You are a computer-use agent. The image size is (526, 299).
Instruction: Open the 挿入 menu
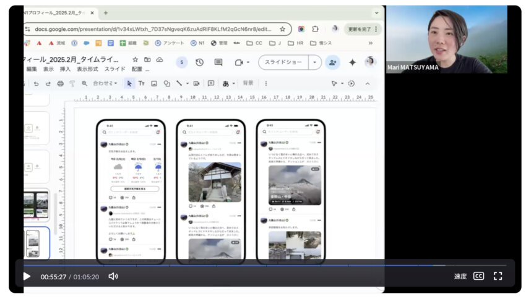click(65, 69)
